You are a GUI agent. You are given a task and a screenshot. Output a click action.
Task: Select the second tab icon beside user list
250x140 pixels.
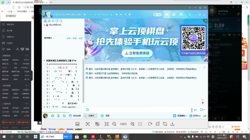[x=49, y=21]
